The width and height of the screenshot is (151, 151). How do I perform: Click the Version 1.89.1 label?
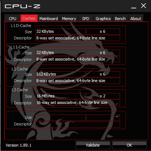[x=19, y=145]
